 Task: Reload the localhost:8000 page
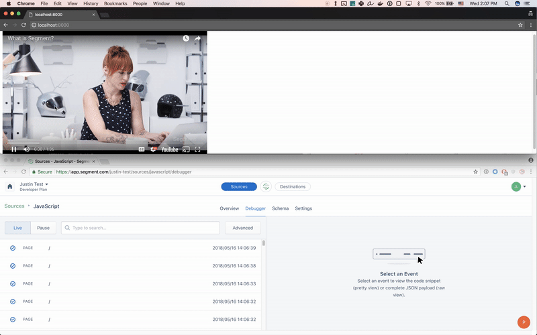(23, 25)
